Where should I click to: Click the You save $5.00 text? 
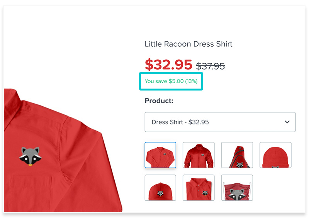[x=171, y=81]
